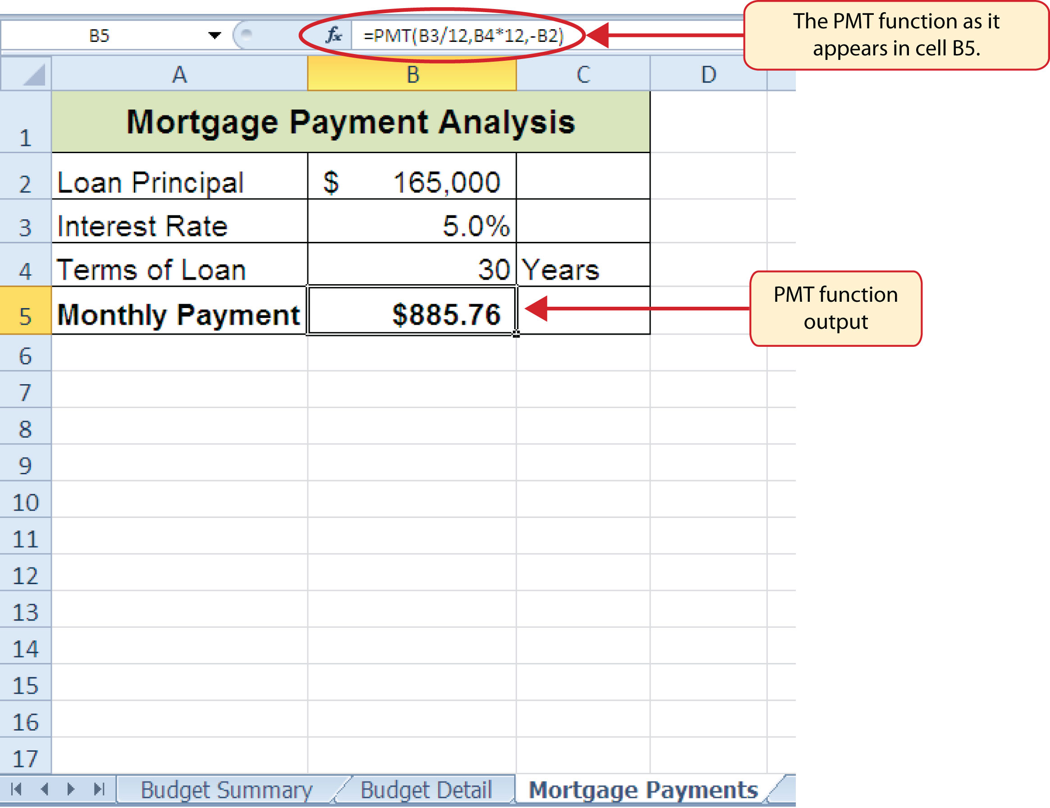Select row 8 header
Screen dimensions: 1050x808
(x=26, y=426)
